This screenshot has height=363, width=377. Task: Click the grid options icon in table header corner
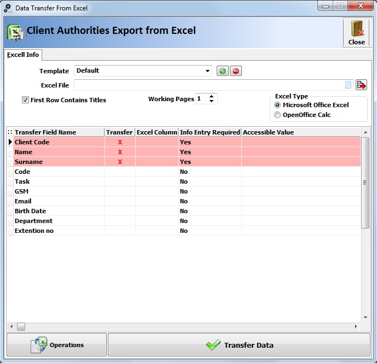tap(10, 132)
